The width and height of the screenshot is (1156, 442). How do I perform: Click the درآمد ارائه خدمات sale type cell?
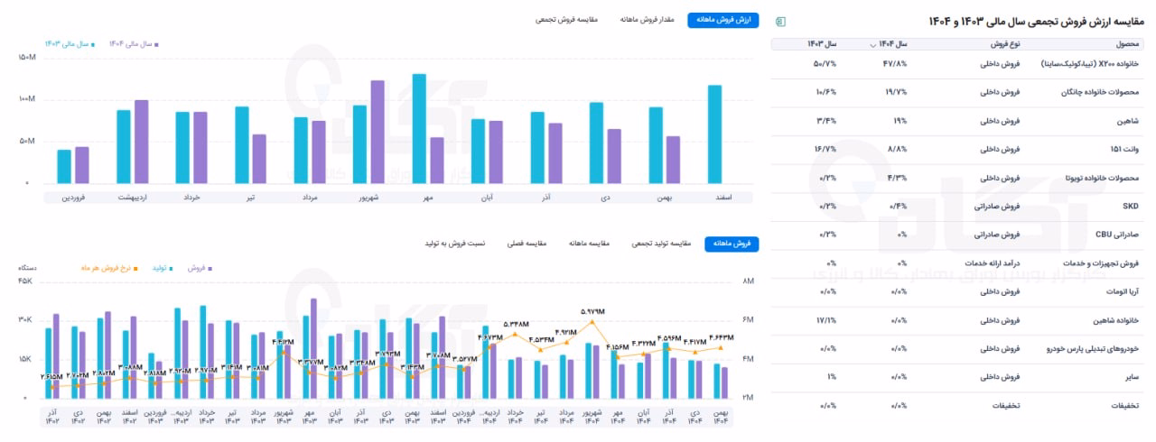[992, 263]
